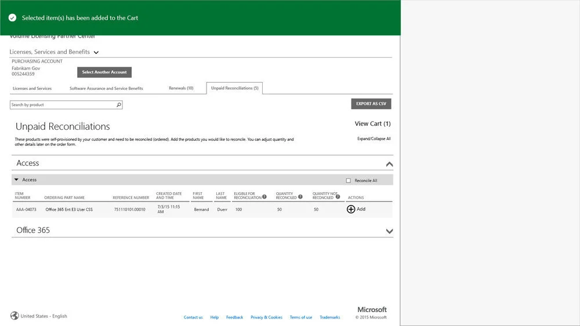Click the plus Add icon for AAA-04073
The image size is (580, 326).
(x=351, y=210)
